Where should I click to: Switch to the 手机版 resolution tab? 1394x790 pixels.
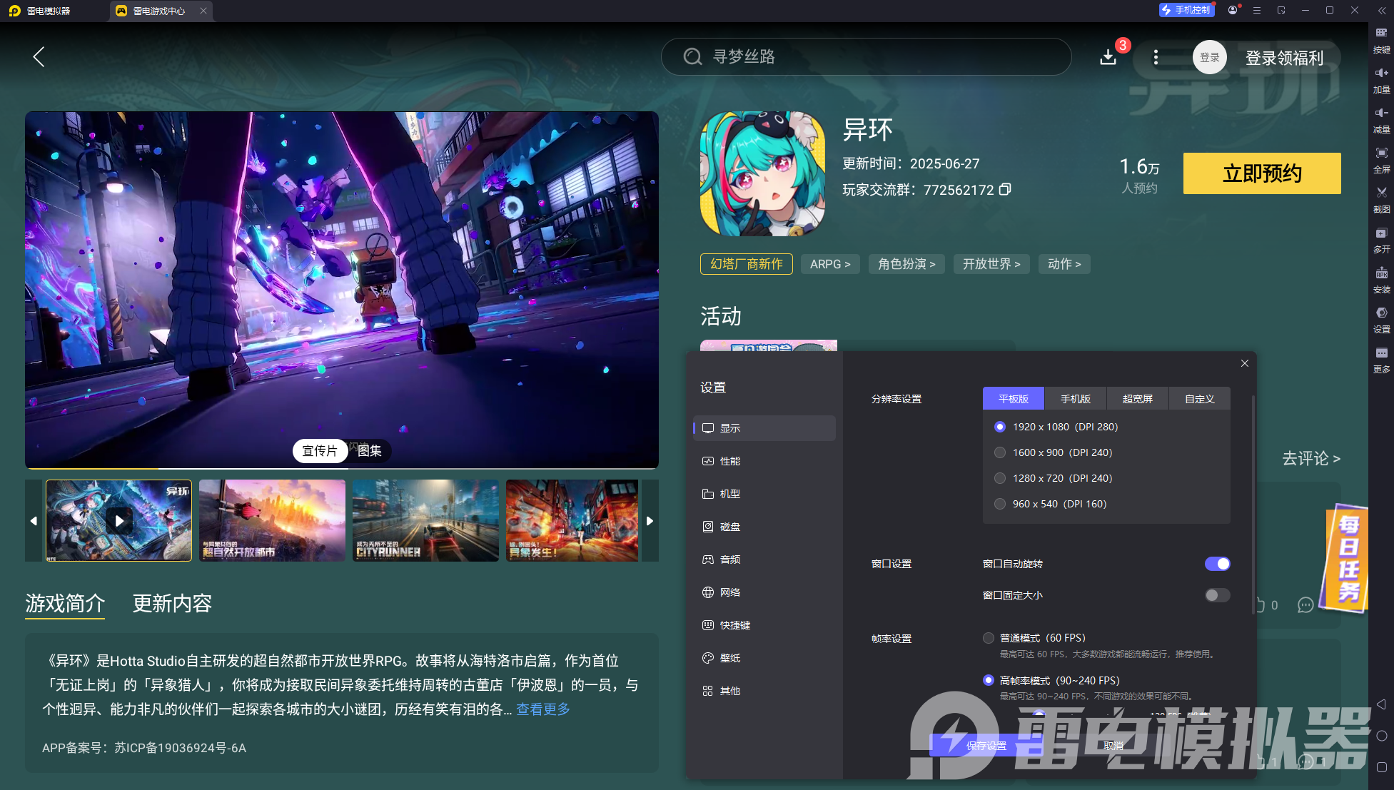[x=1075, y=398]
